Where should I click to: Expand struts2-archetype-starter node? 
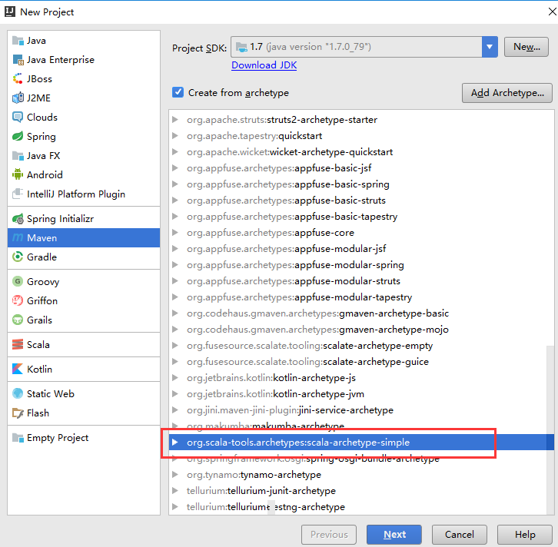(x=174, y=120)
